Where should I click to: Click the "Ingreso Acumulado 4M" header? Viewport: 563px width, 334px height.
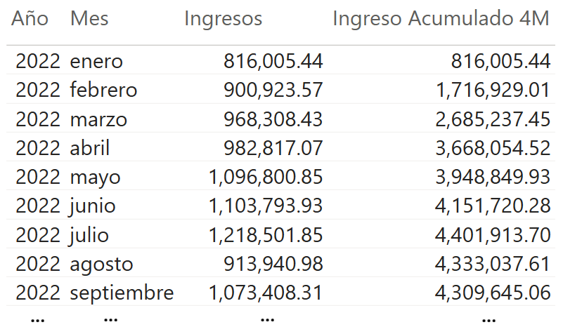coord(441,19)
